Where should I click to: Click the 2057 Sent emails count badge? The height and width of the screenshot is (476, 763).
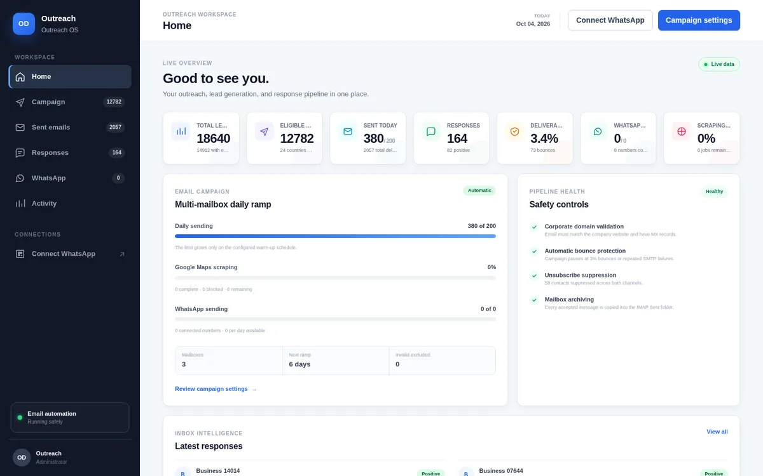tap(115, 128)
